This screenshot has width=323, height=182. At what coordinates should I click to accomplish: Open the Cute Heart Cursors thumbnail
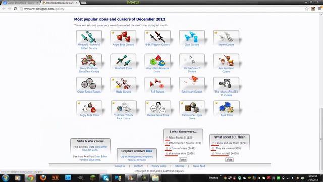pyautogui.click(x=192, y=84)
